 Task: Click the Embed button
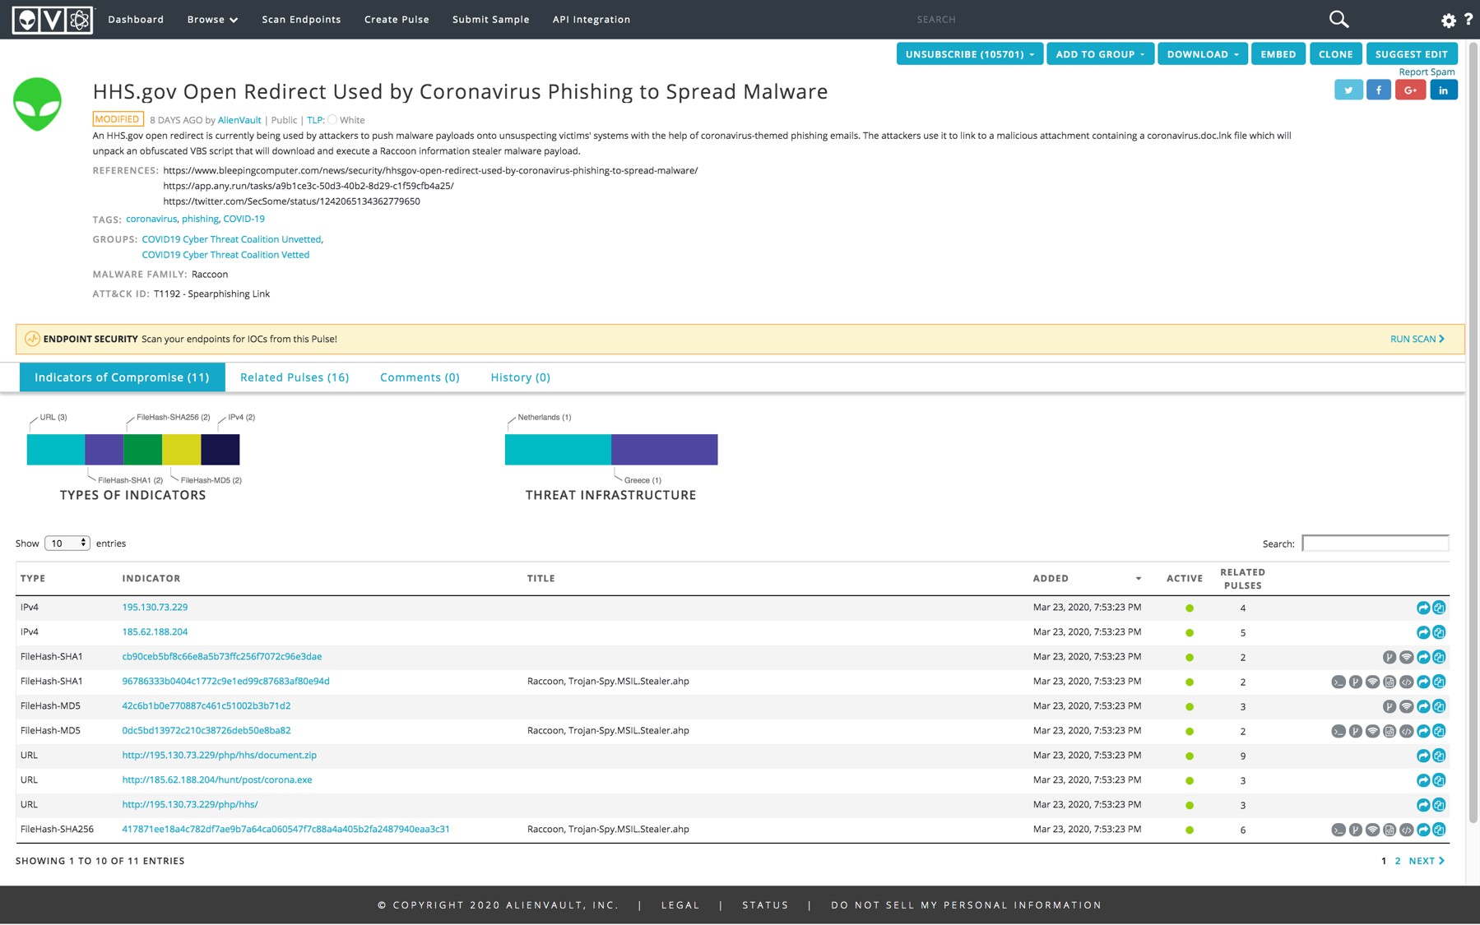(x=1278, y=54)
